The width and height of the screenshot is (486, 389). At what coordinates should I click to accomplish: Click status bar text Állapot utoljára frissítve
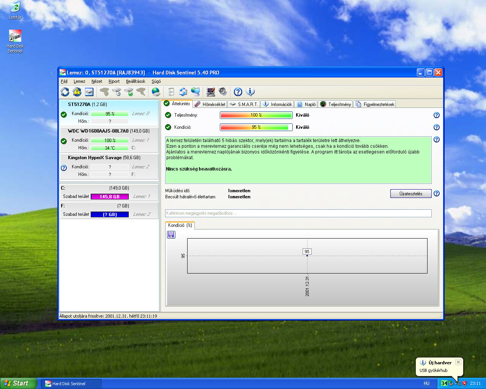[x=108, y=316]
